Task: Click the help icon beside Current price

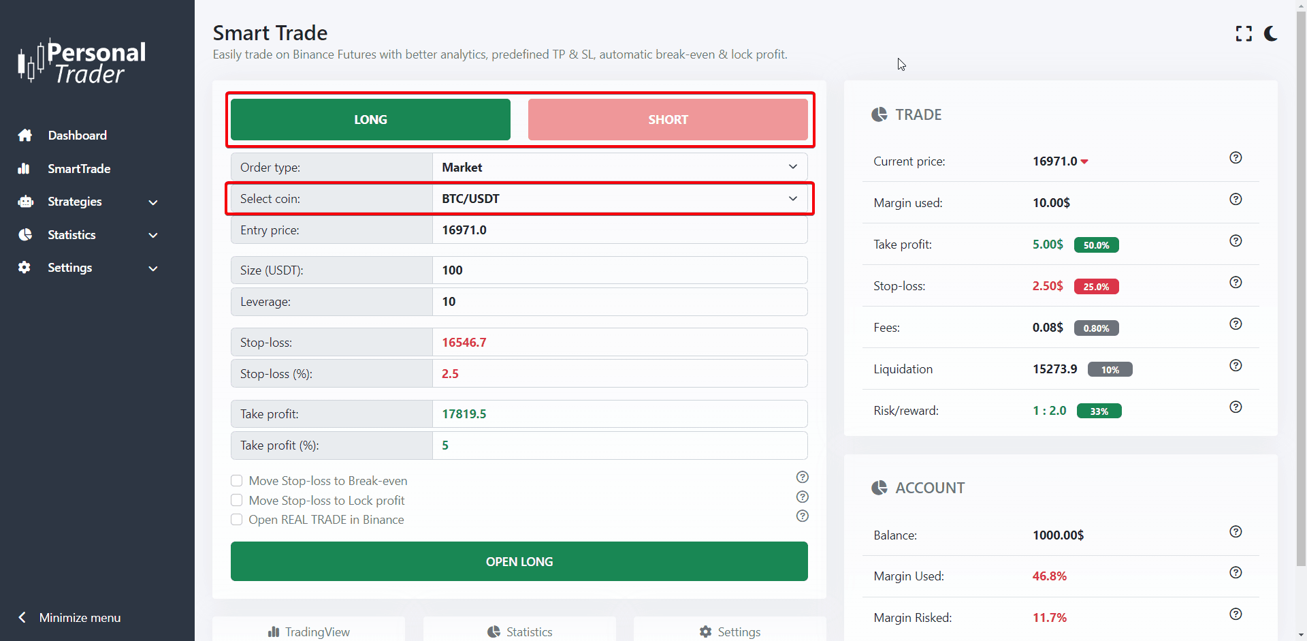Action: click(x=1236, y=158)
